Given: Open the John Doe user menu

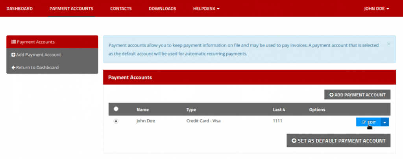Looking at the screenshot, I should [377, 9].
